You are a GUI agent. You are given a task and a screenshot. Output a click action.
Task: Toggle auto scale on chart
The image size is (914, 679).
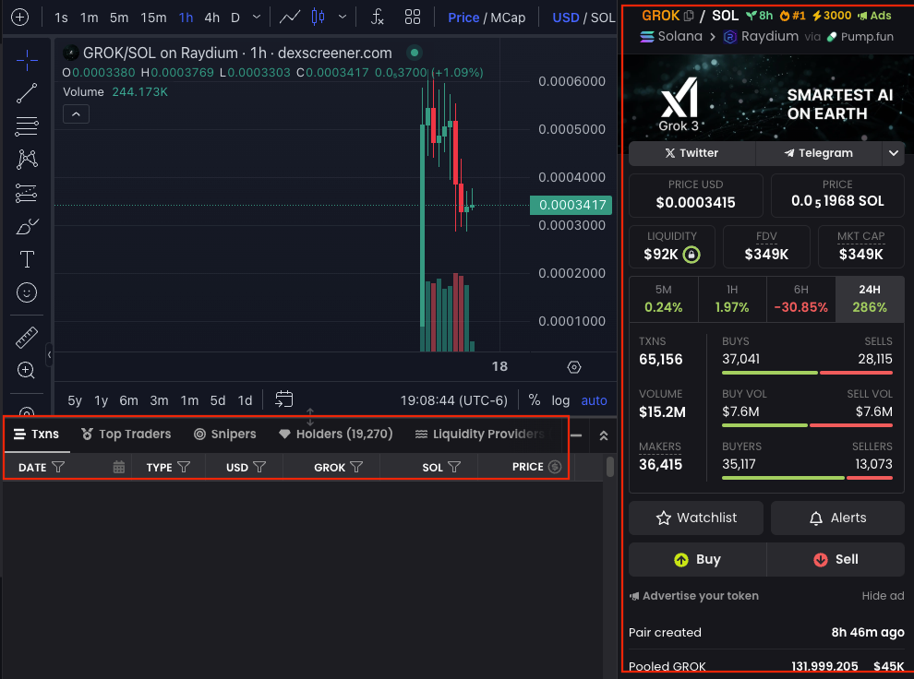pos(594,400)
